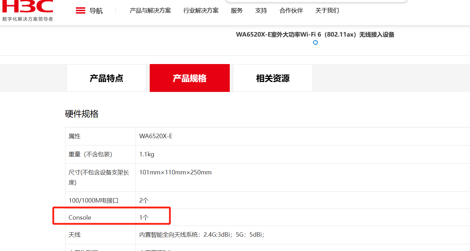
Task: Click the 数字化解决方案领导者 slogan
Action: click(28, 19)
